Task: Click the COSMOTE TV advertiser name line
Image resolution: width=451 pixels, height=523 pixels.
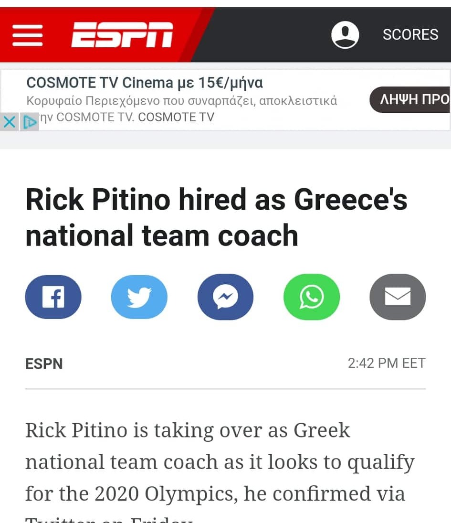Action: (127, 117)
